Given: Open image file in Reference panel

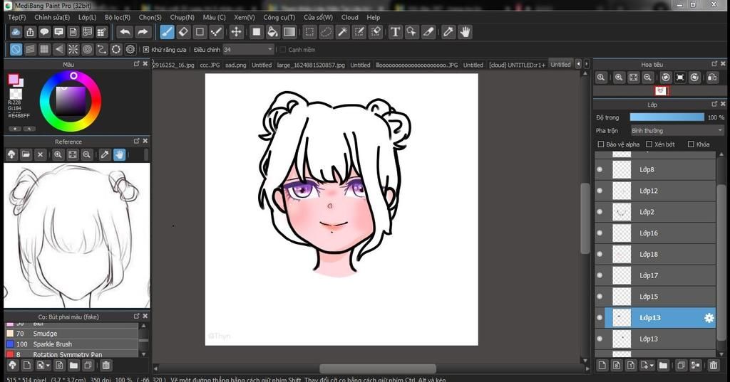Looking at the screenshot, I should [26, 154].
